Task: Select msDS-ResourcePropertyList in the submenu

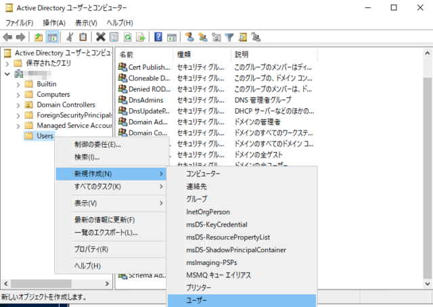Action: (x=242, y=237)
